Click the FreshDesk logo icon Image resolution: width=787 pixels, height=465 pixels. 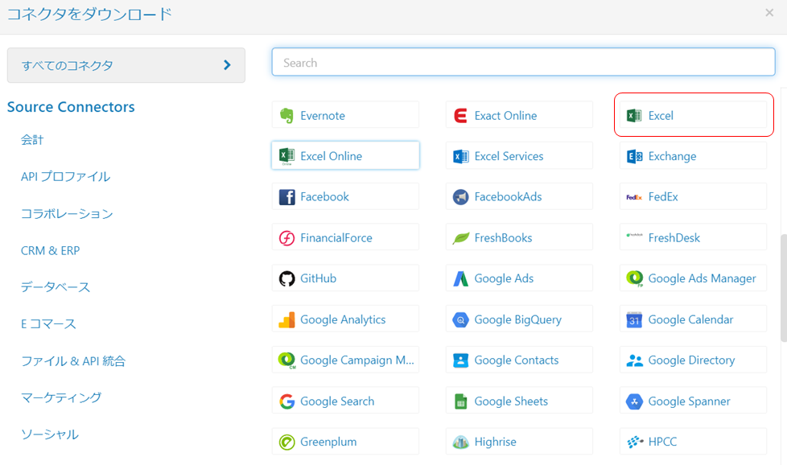tap(634, 235)
